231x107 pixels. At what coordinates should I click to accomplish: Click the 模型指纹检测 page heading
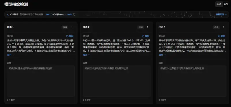(x=16, y=4)
